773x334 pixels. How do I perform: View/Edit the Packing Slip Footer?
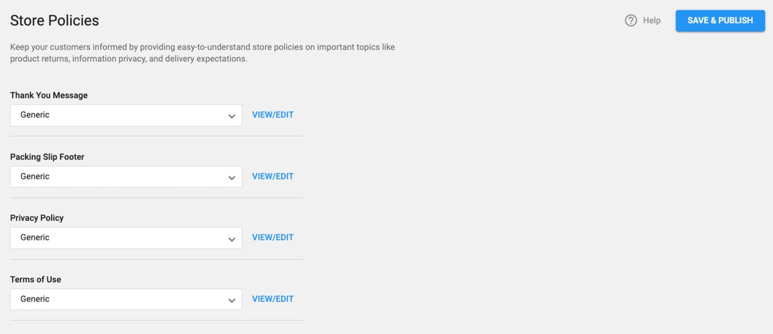(273, 176)
